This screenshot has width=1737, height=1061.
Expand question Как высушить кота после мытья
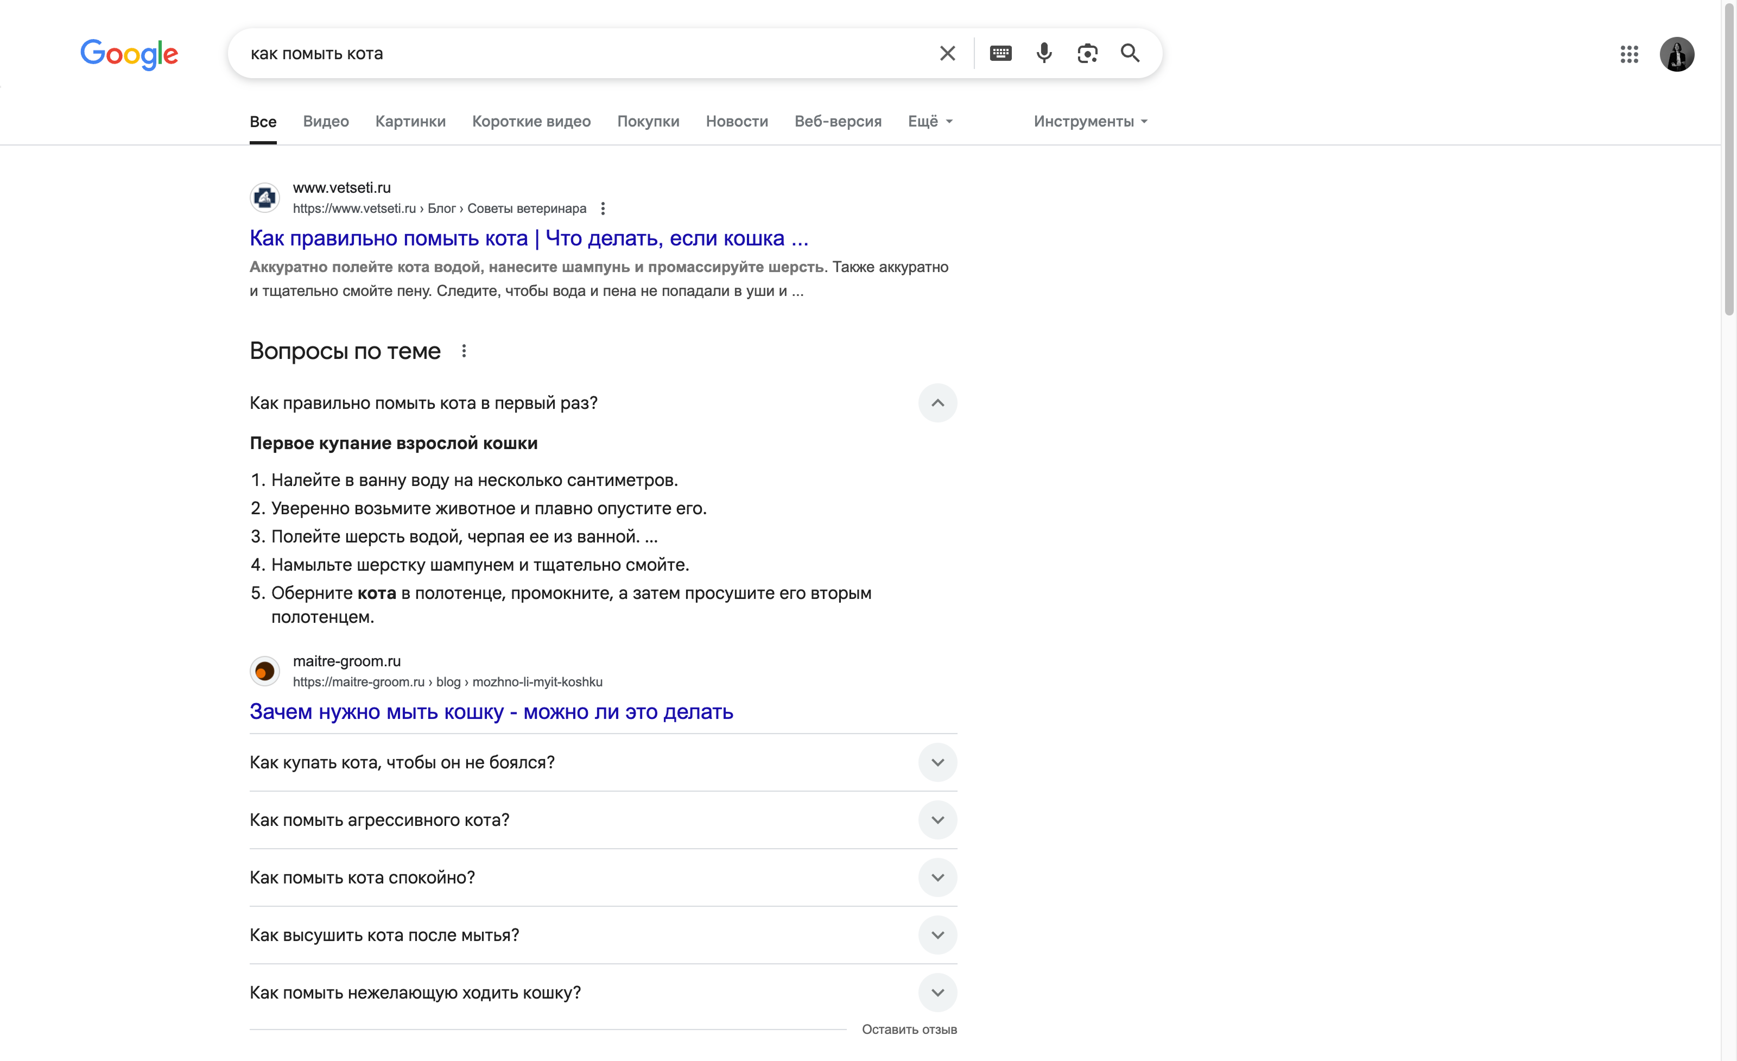pos(937,936)
